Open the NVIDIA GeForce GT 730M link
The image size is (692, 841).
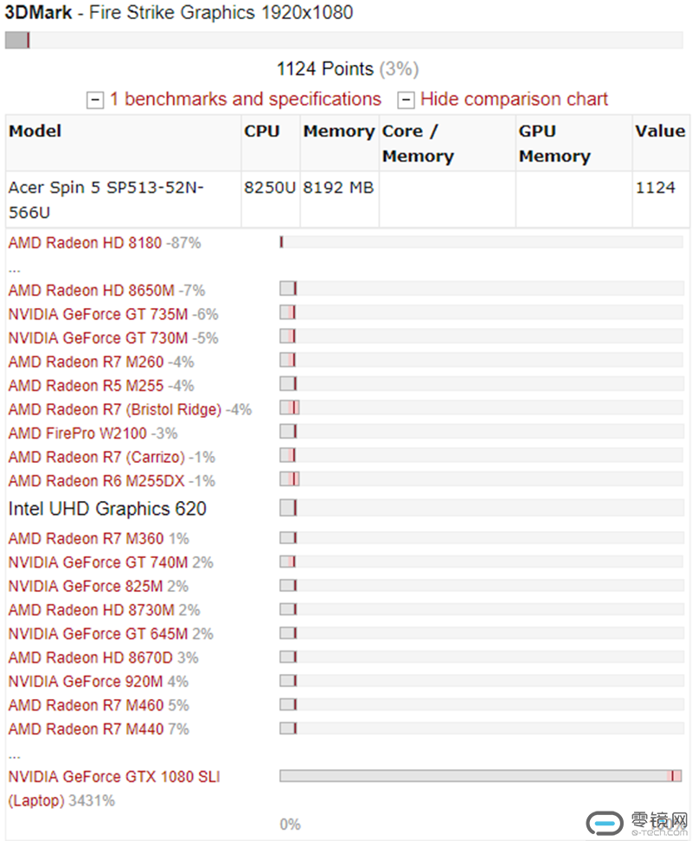click(98, 338)
